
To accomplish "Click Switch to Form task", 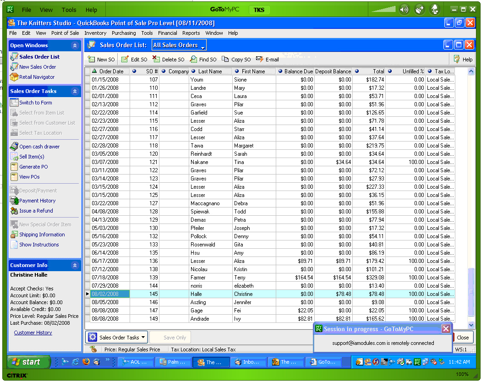I will [36, 103].
